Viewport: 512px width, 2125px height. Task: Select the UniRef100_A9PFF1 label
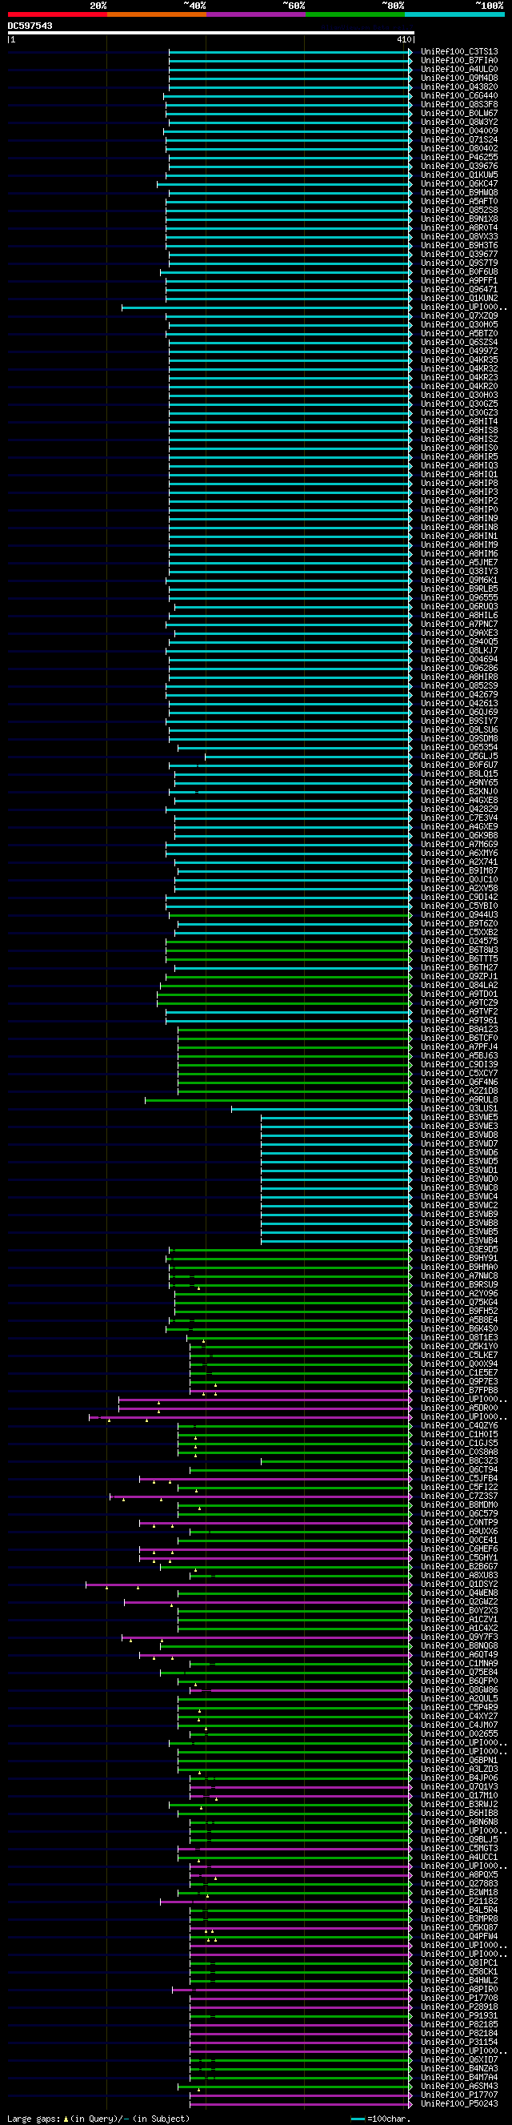point(459,280)
